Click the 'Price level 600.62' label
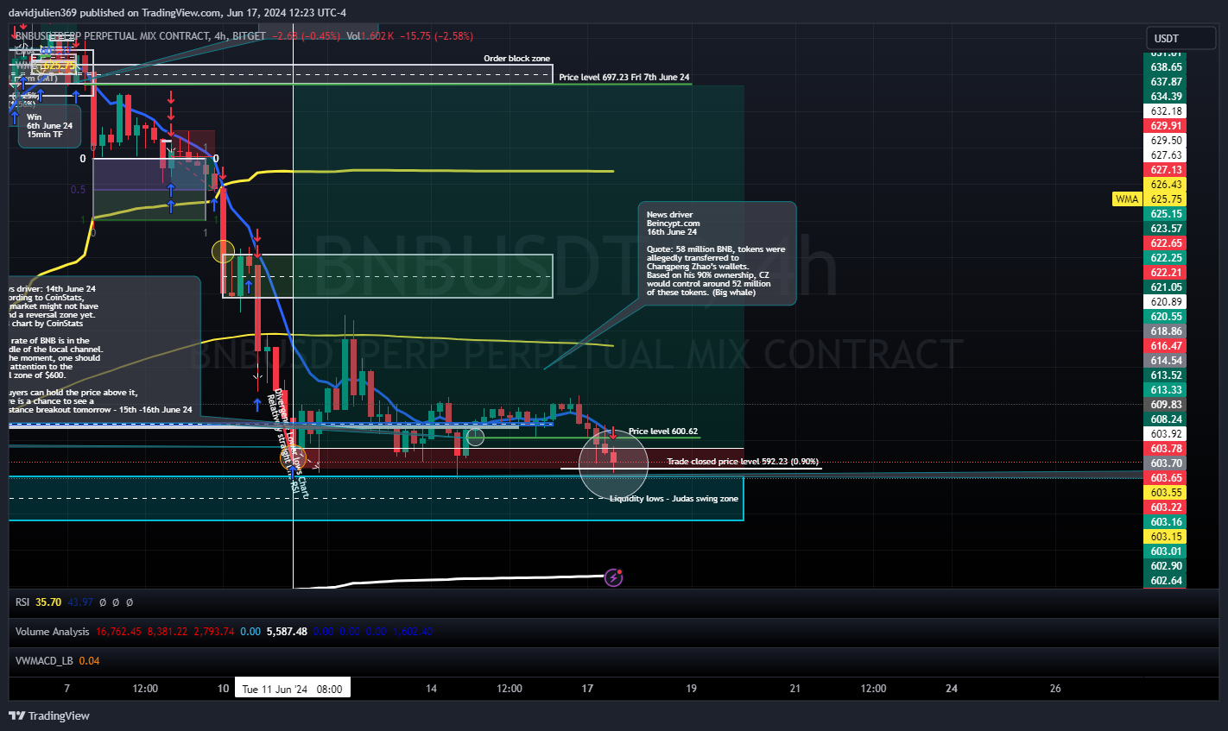 pyautogui.click(x=663, y=432)
